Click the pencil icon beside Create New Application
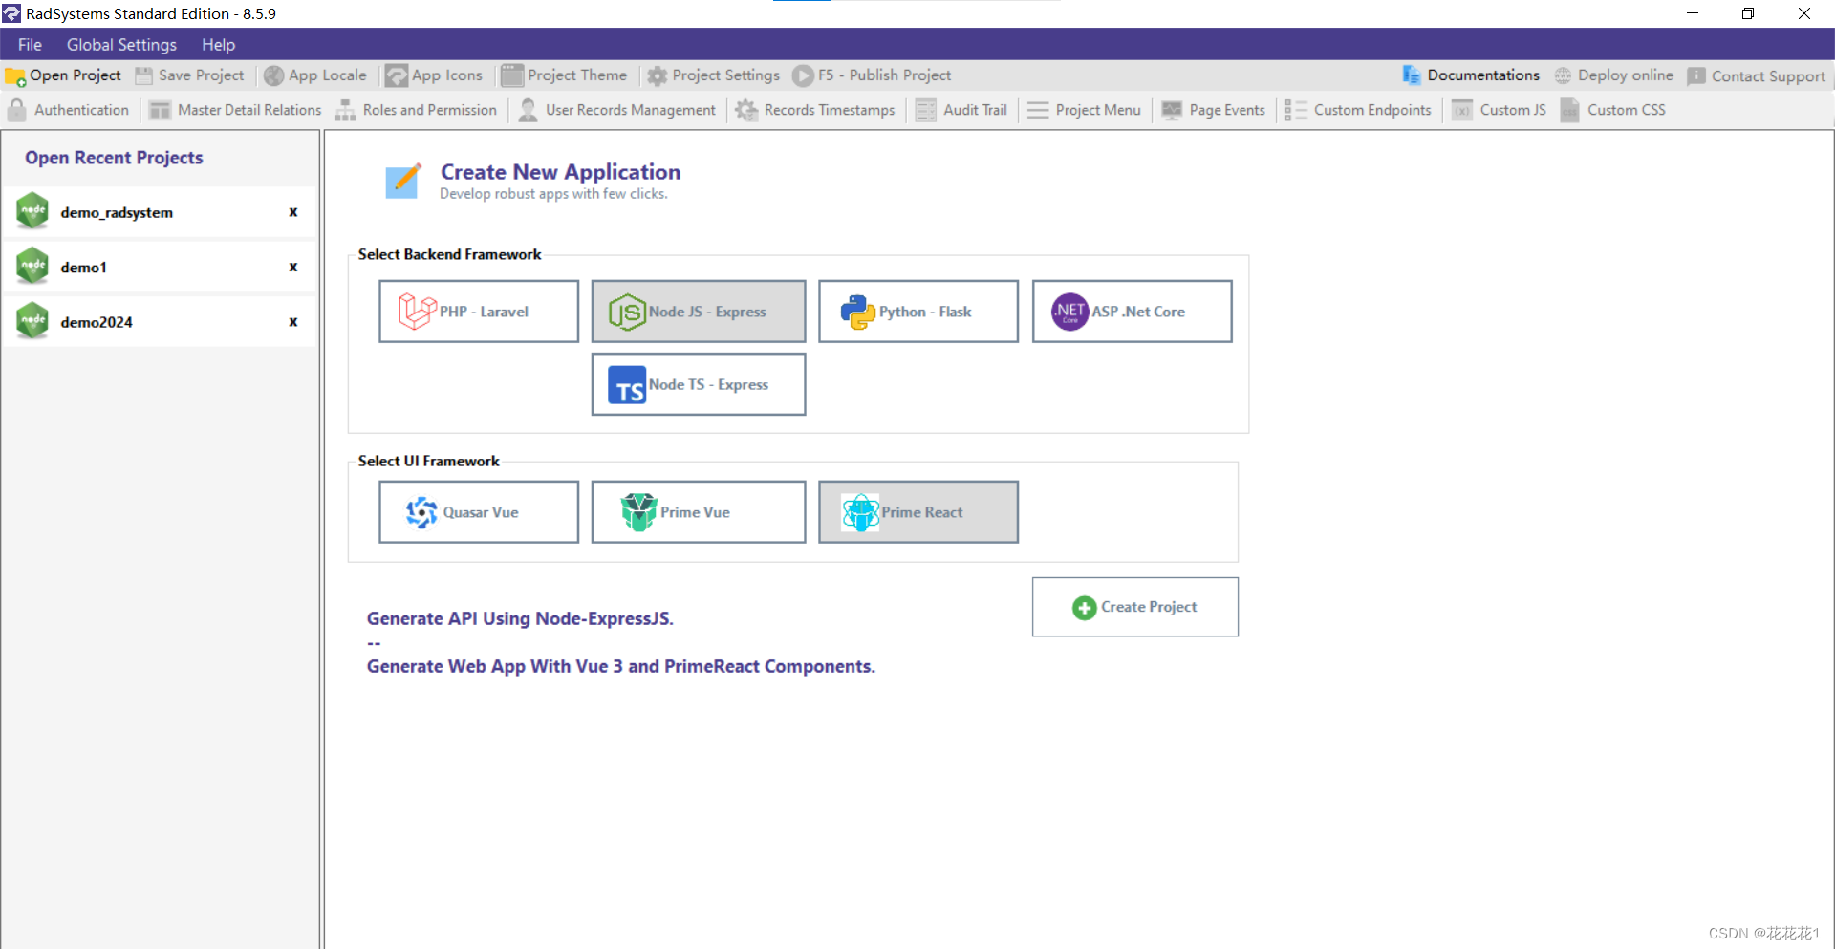Viewport: 1835px width, 949px height. pyautogui.click(x=402, y=180)
